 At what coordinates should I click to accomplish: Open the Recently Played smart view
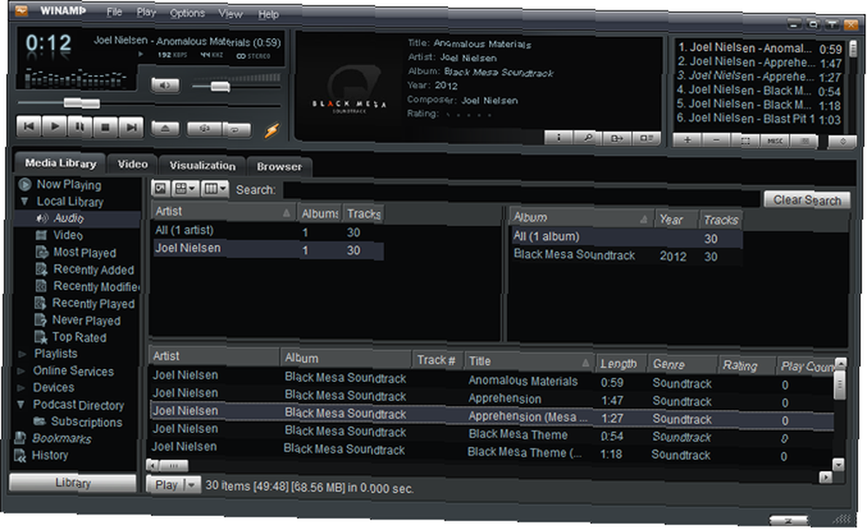(x=93, y=304)
